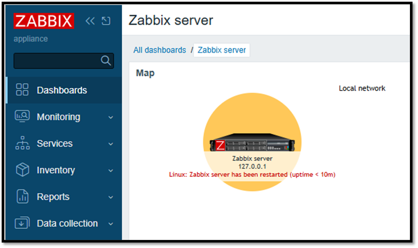Expand the Services menu chevron
Viewport: 418px width, 248px height.
111,144
